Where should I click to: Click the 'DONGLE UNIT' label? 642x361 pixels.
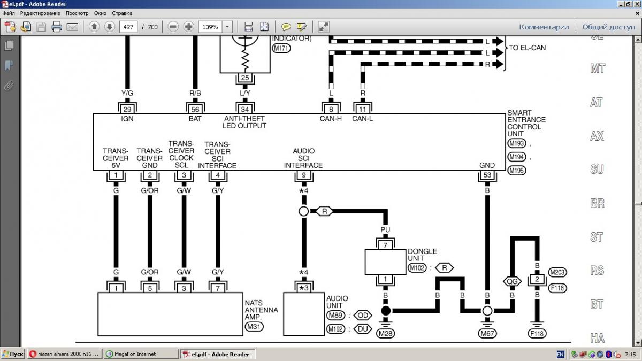point(422,255)
